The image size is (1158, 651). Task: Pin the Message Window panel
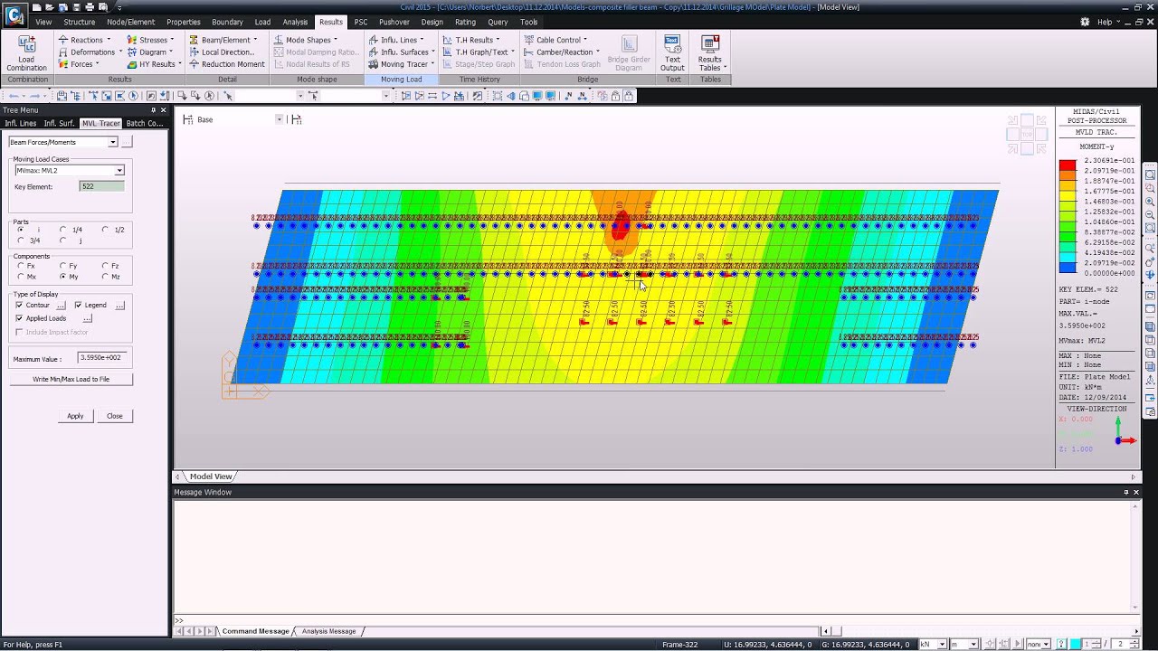1126,492
